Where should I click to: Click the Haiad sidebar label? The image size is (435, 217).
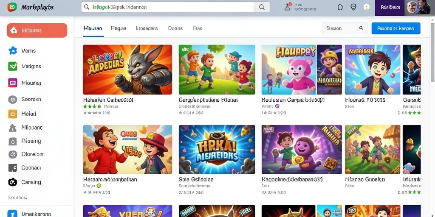pos(28,114)
